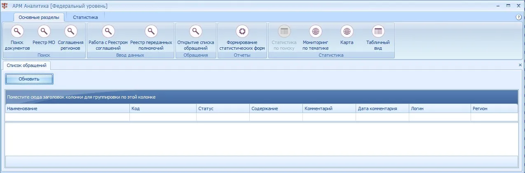Image resolution: width=525 pixels, height=173 pixels.
Task: Sort by Логин column header
Action: 440,108
